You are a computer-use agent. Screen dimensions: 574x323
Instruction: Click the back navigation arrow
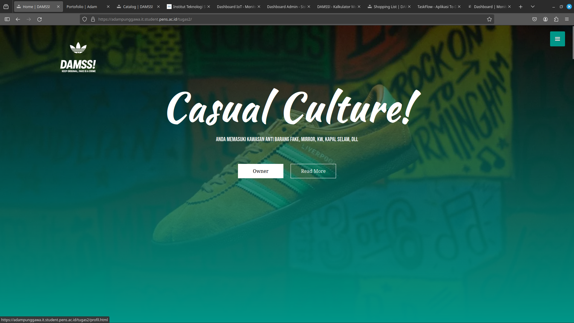(18, 19)
